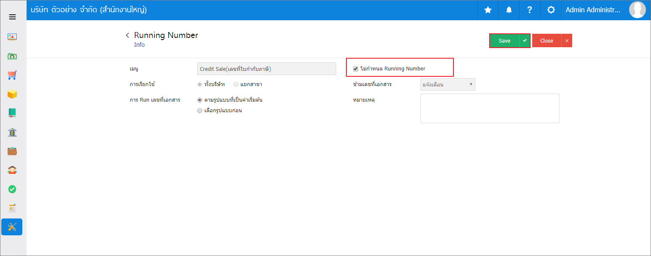The image size is (651, 256).
Task: Open the settings gear icon
Action: [x=551, y=10]
